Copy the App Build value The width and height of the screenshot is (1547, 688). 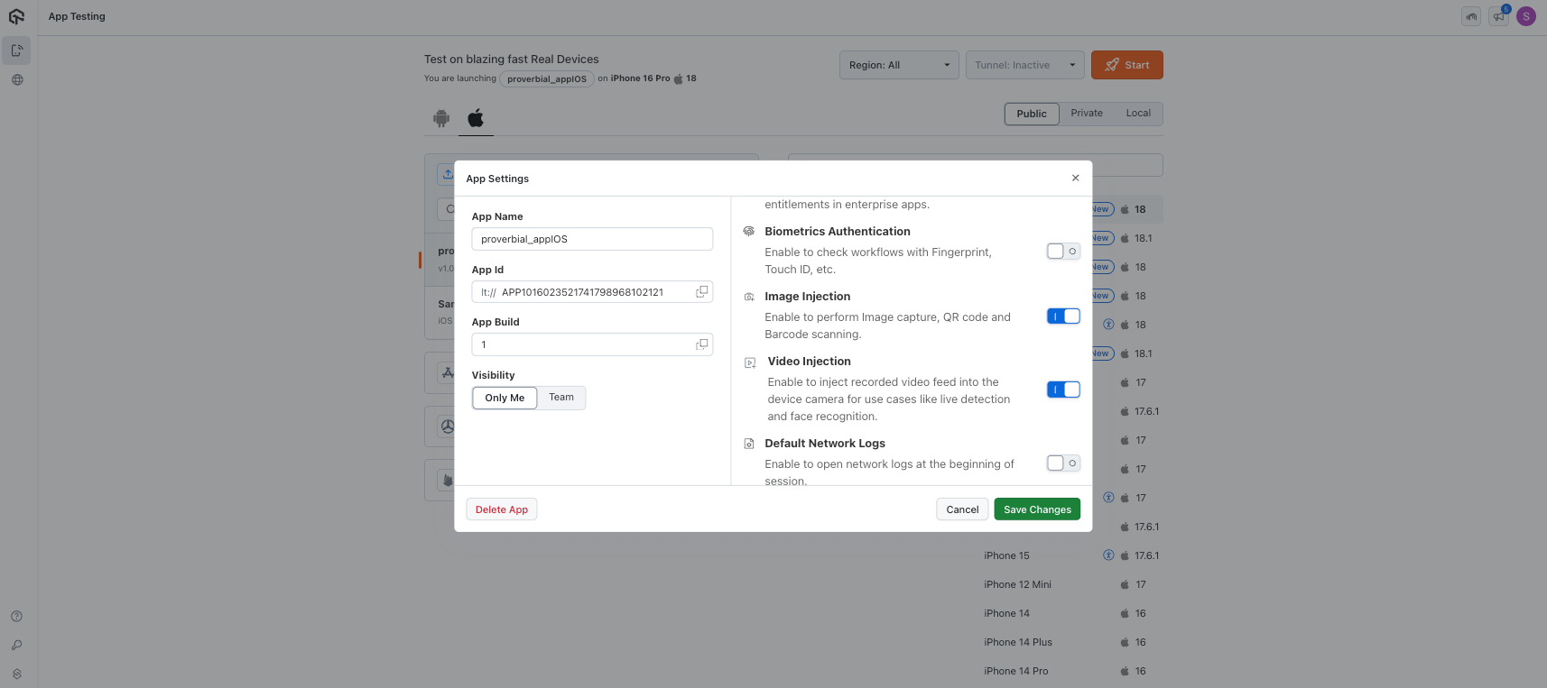point(701,344)
